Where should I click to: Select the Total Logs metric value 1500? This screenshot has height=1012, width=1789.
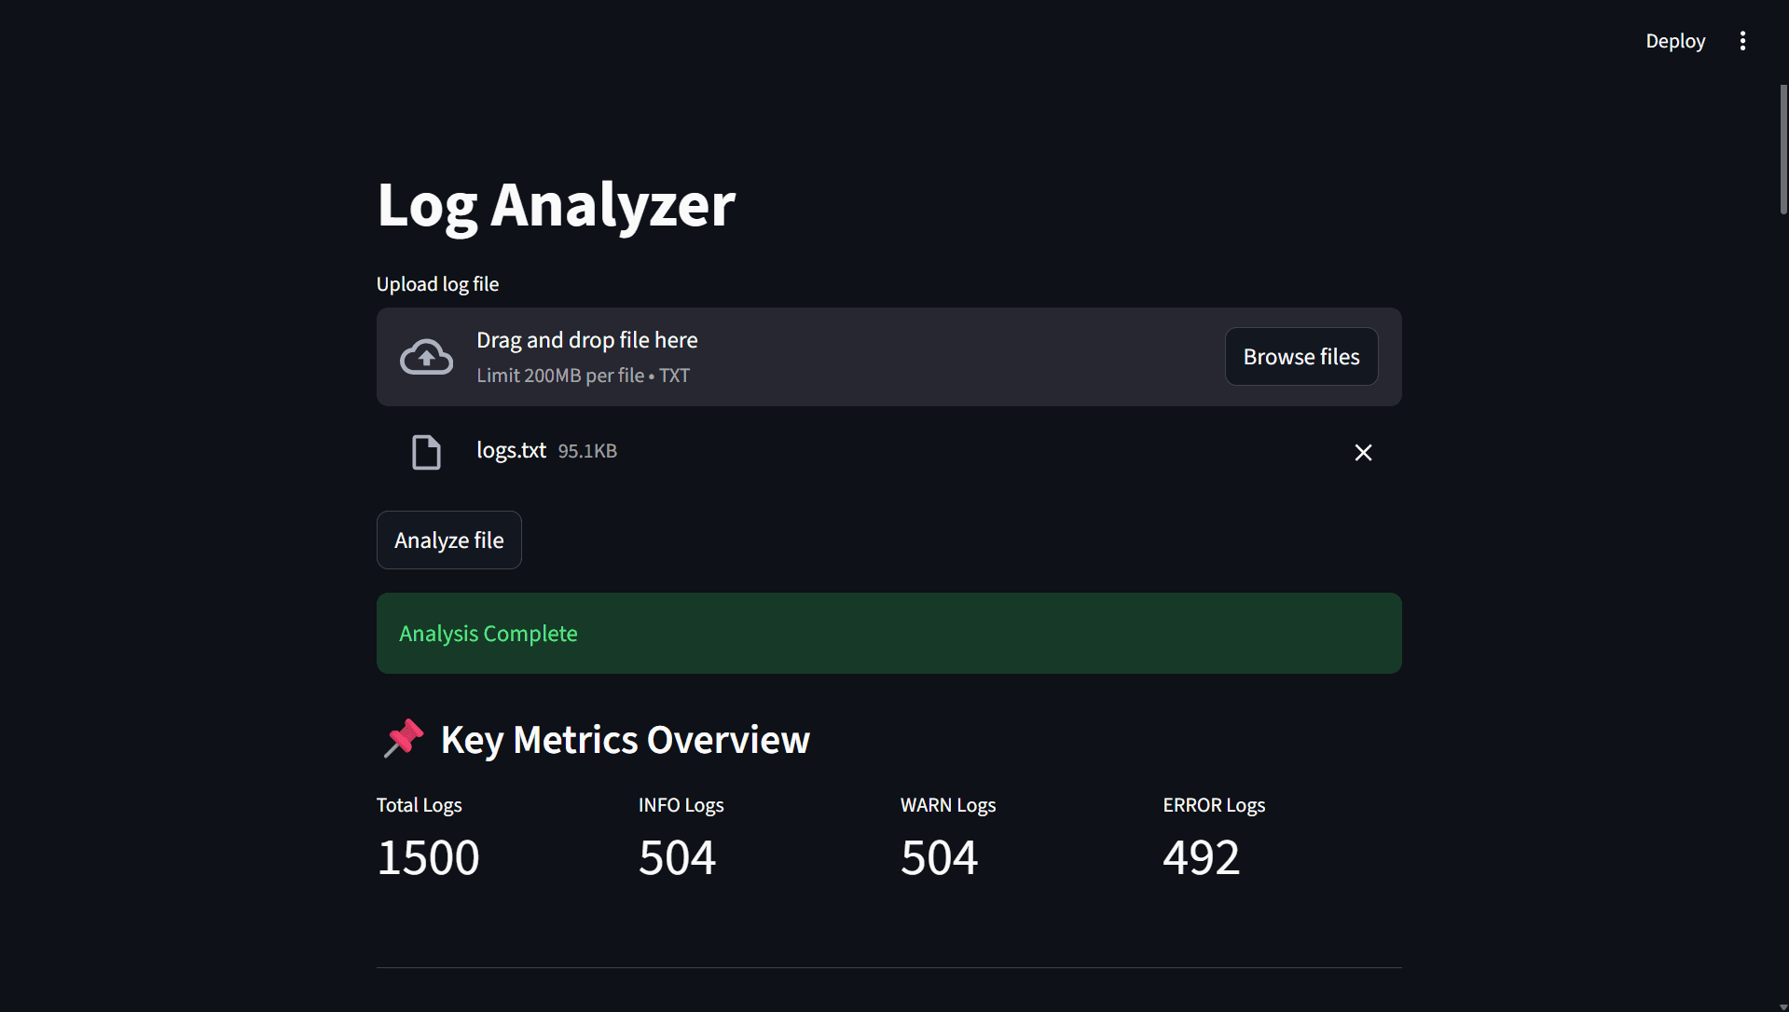tap(428, 856)
